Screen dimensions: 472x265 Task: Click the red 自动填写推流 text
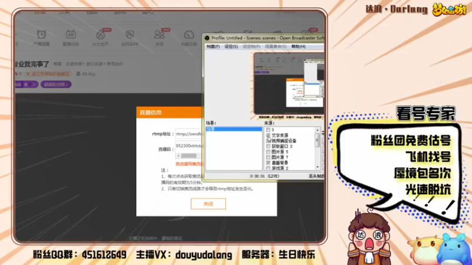(189, 164)
